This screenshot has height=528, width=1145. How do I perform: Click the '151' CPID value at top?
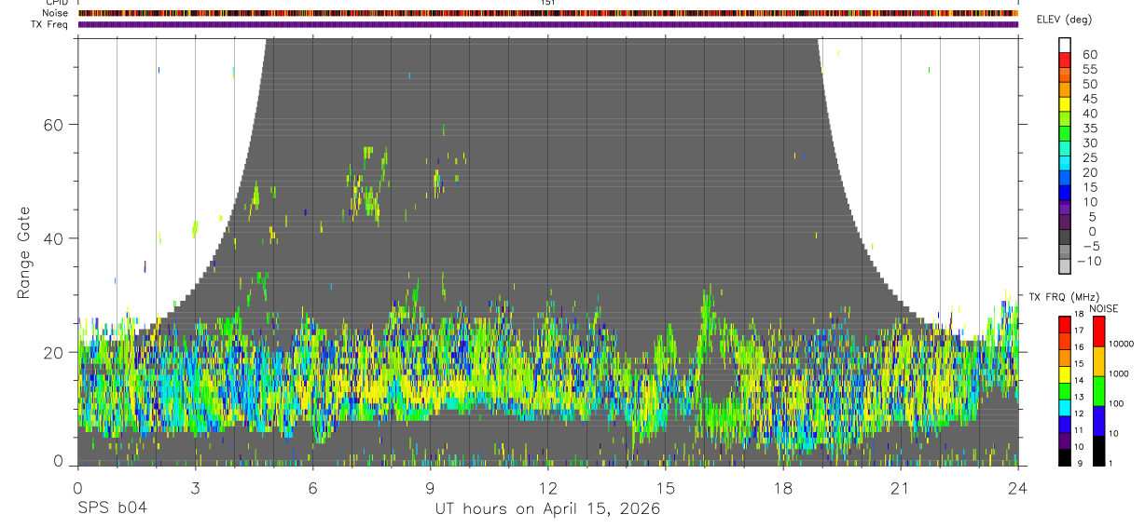pos(548,4)
